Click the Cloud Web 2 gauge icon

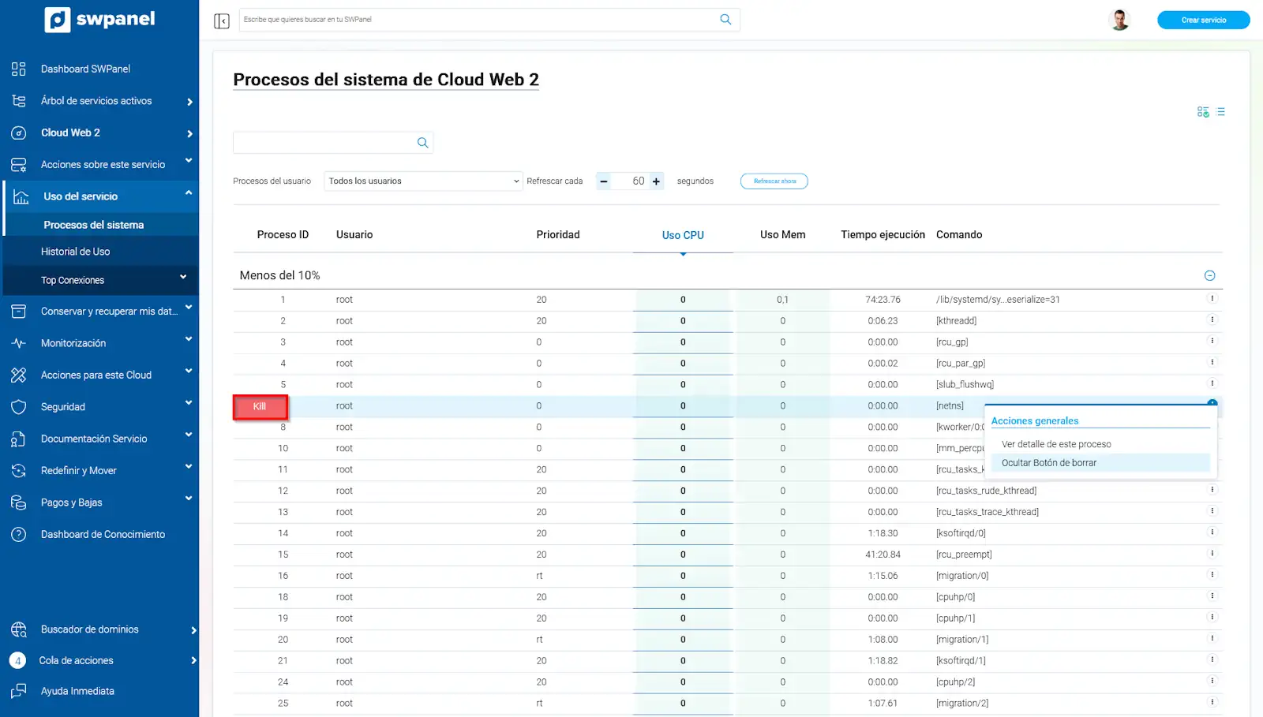tap(19, 133)
